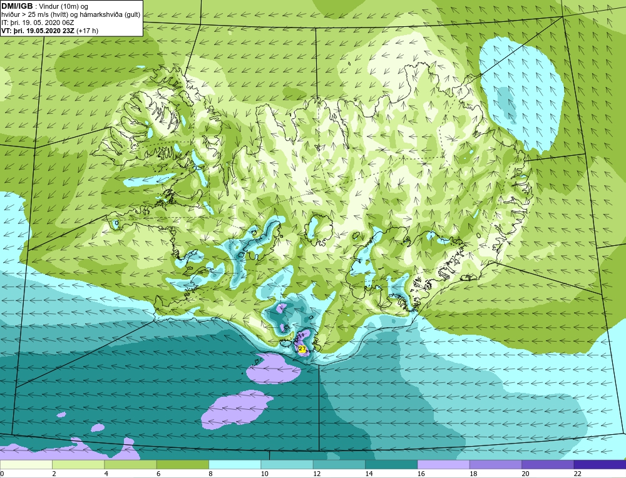
Task: Select the 8–10 m/s light cyan swatch
Action: pyautogui.click(x=235, y=464)
